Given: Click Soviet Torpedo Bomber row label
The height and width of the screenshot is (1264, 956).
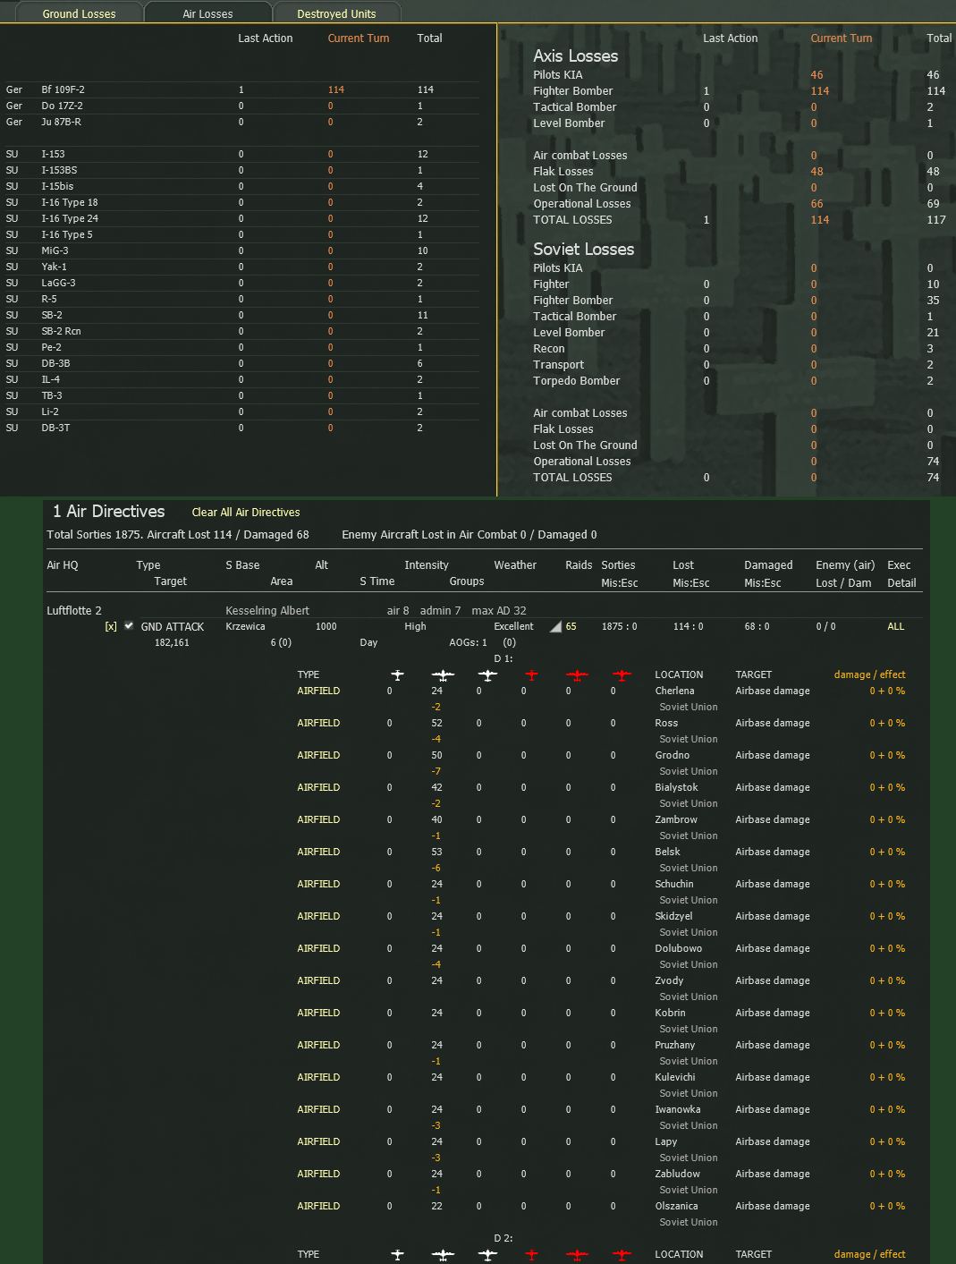Looking at the screenshot, I should [577, 381].
